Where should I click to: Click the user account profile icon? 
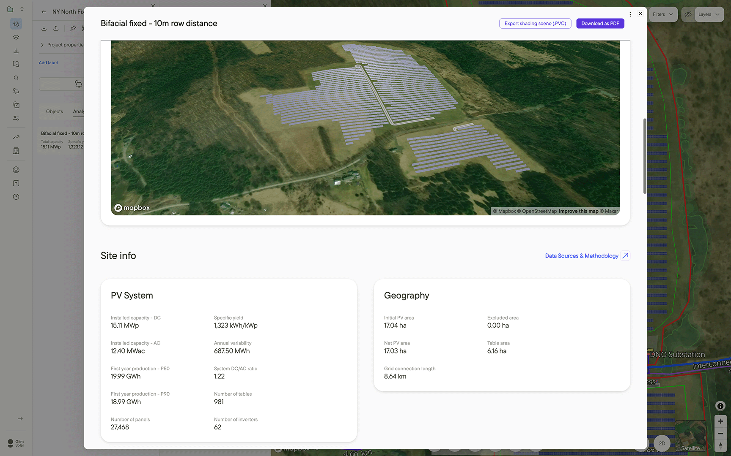[x=16, y=170]
